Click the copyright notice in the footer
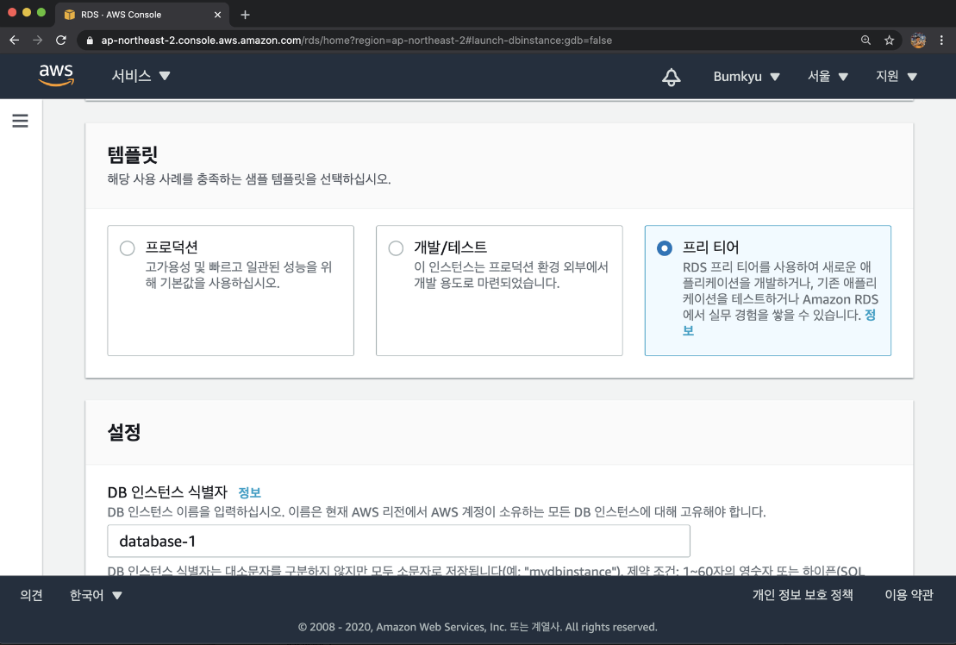Screen dimensions: 956x645 click(478, 627)
